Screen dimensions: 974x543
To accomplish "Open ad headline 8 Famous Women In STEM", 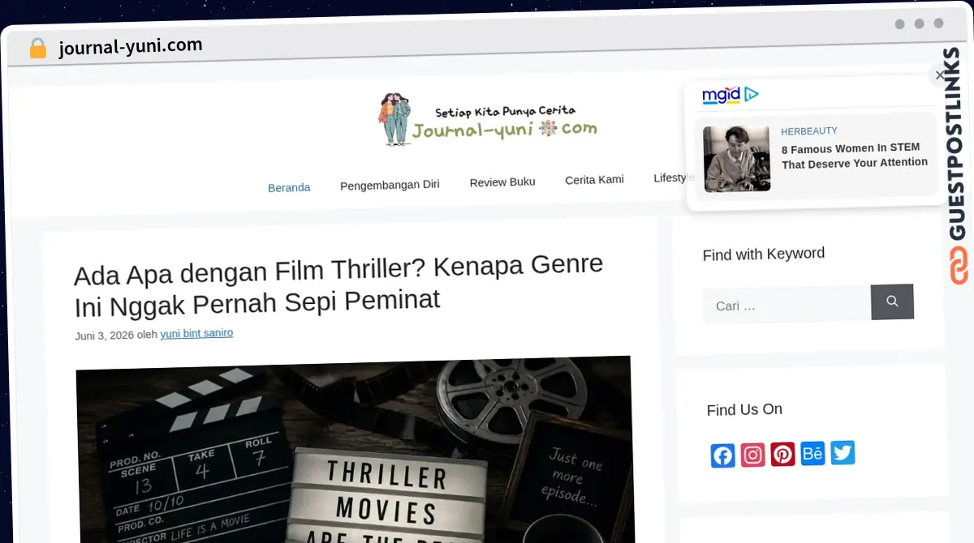I will click(x=854, y=156).
